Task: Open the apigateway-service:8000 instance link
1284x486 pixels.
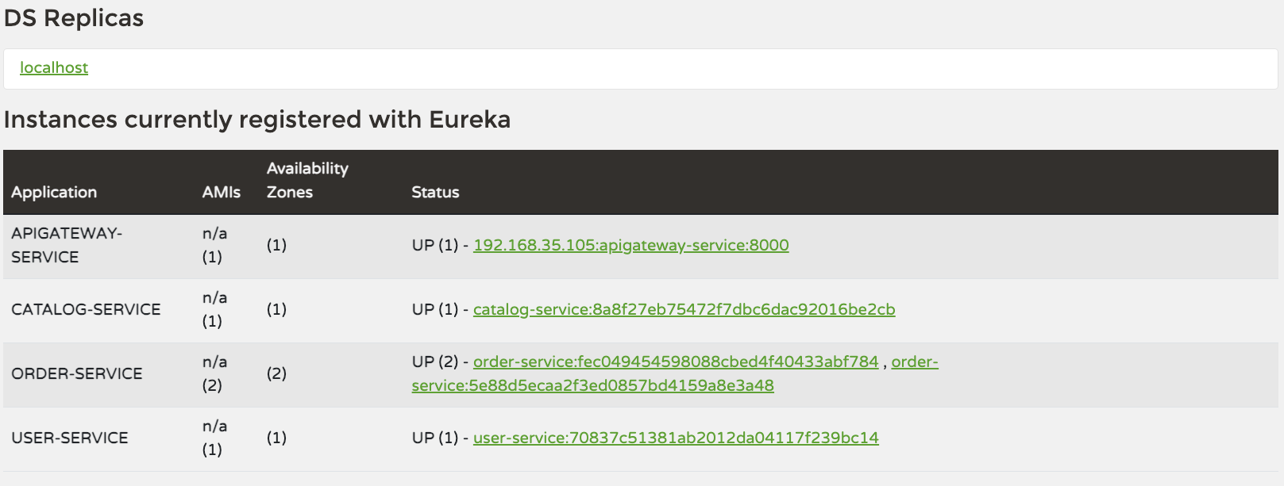Action: 630,245
